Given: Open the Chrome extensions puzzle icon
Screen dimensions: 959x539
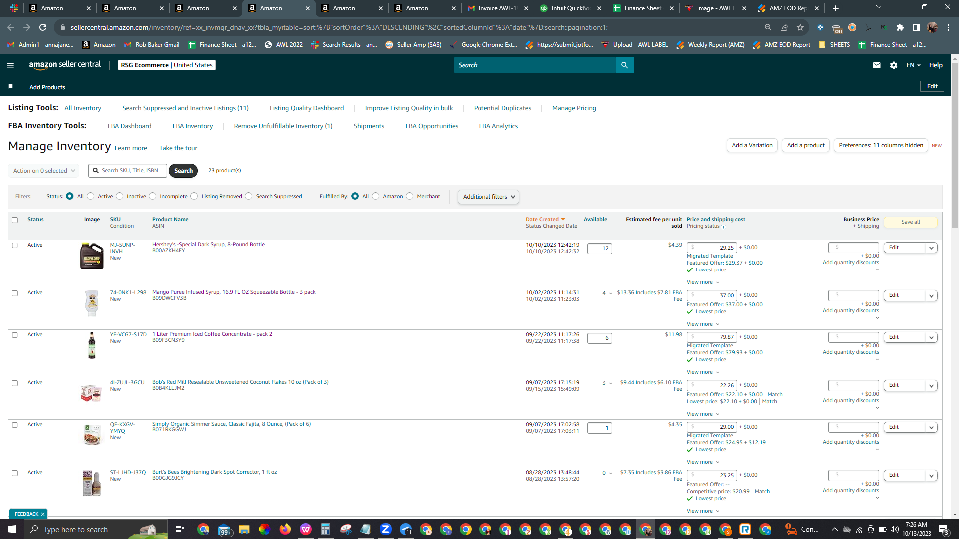Looking at the screenshot, I should pos(900,27).
